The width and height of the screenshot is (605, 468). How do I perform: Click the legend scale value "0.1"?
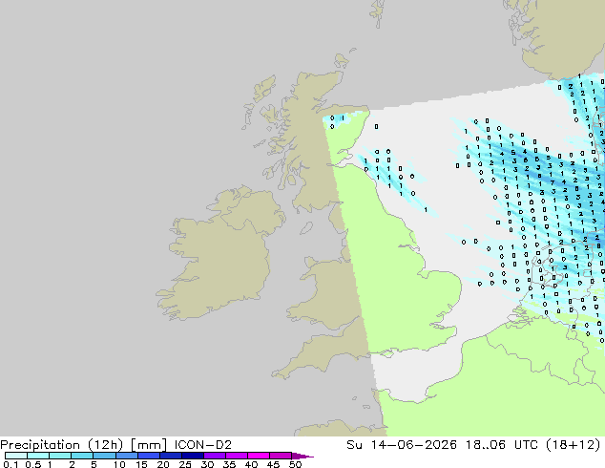(10, 464)
